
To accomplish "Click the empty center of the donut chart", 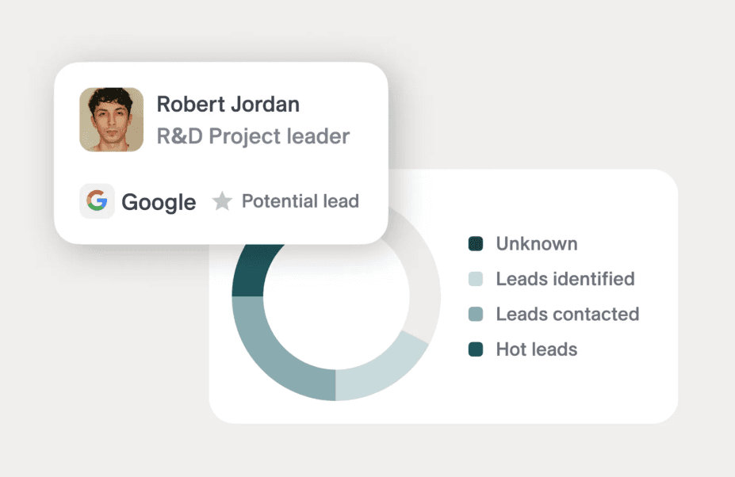I will click(335, 297).
